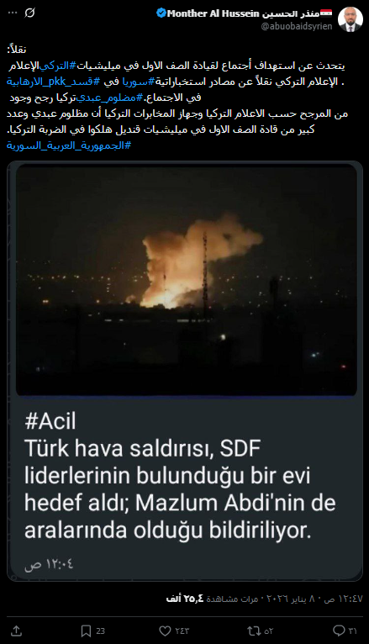Open the @abuobaidsyrien handle link
The width and height of the screenshot is (369, 644).
(297, 26)
